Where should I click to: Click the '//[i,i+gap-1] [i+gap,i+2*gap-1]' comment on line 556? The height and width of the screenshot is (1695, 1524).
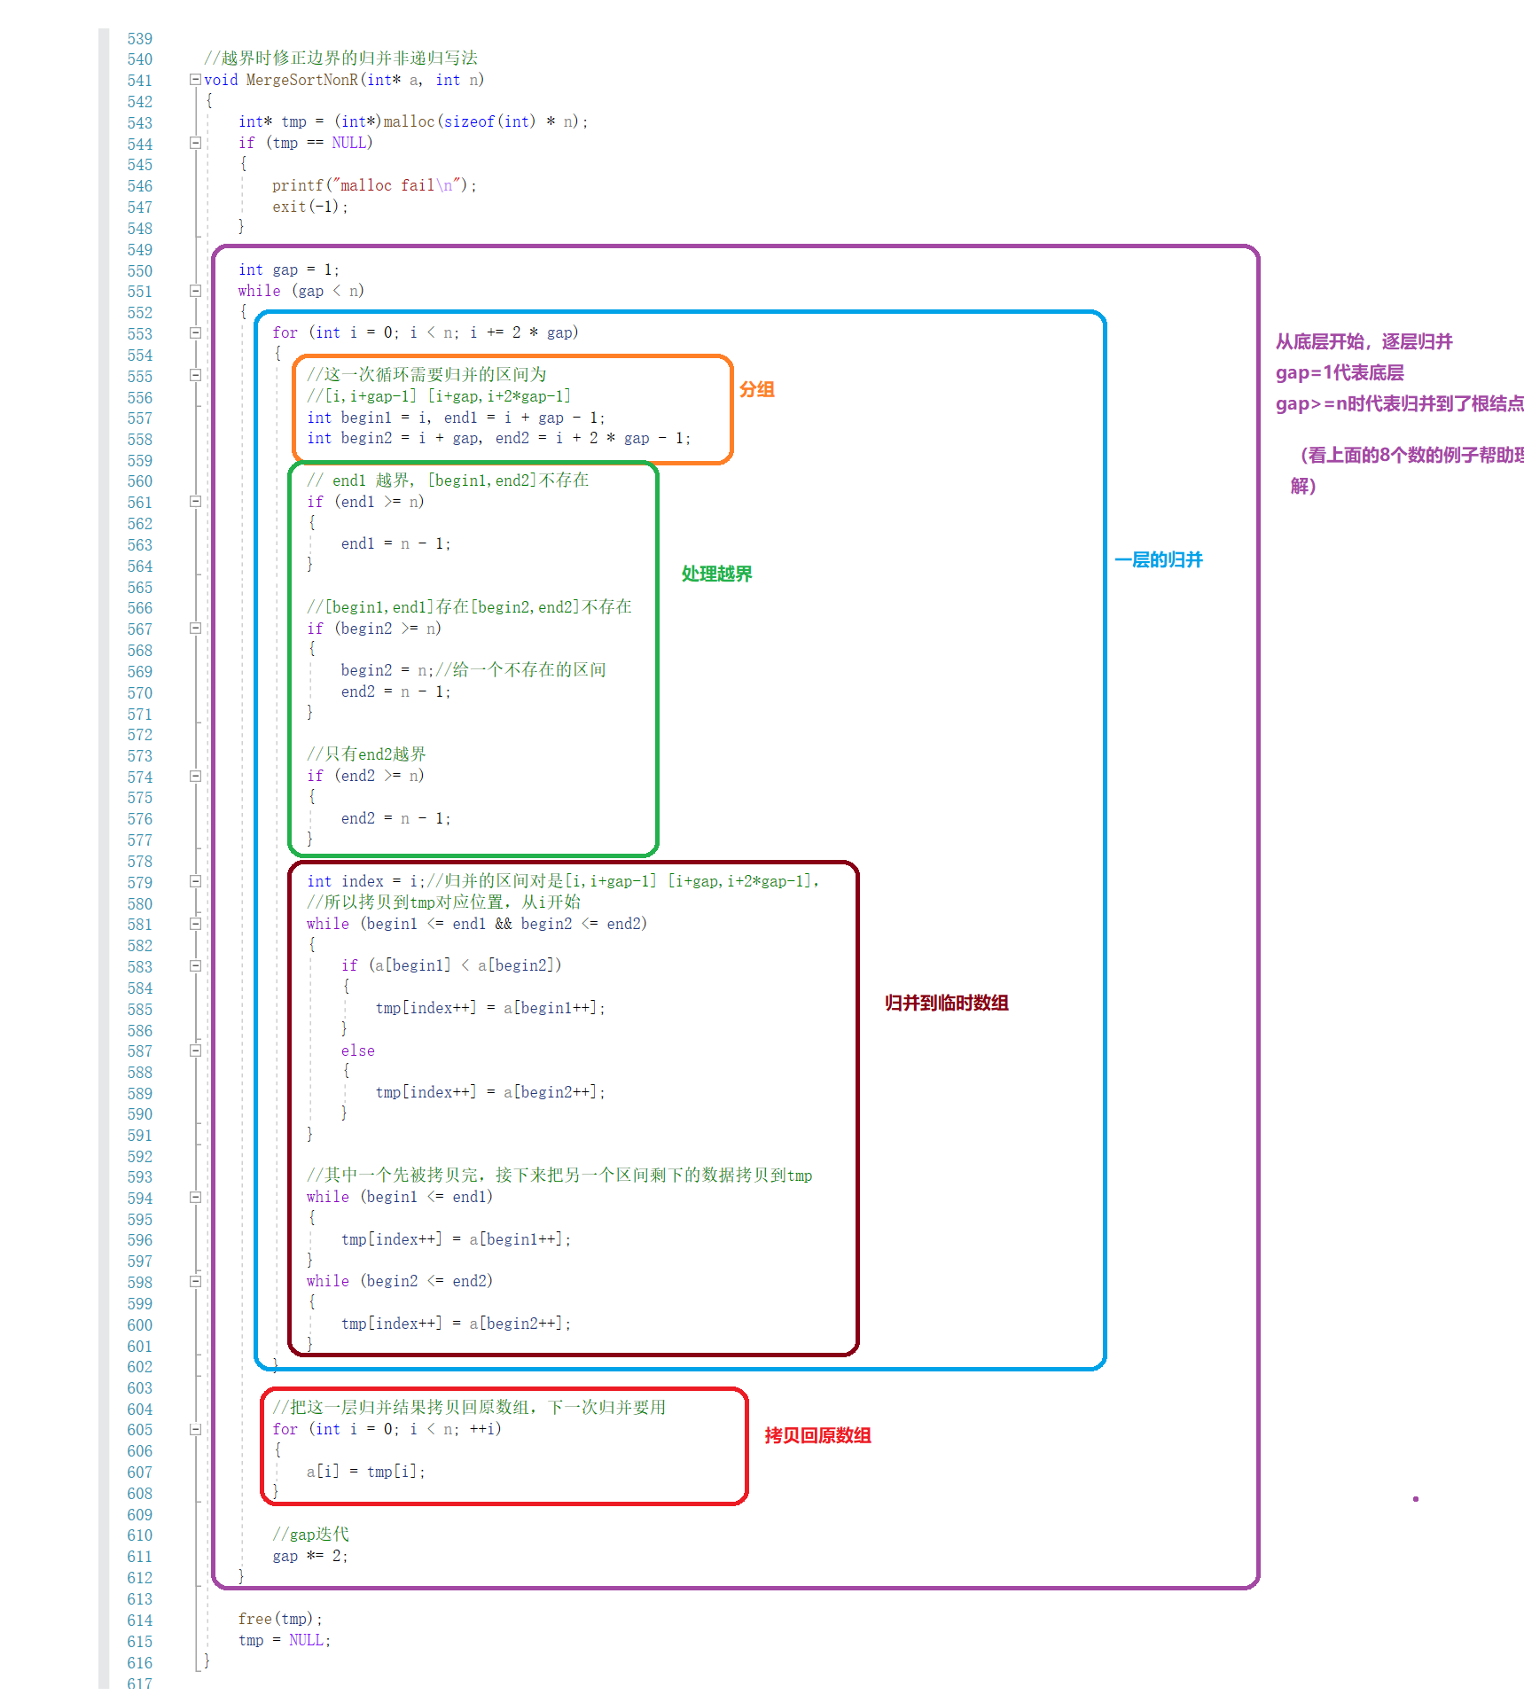[x=439, y=396]
